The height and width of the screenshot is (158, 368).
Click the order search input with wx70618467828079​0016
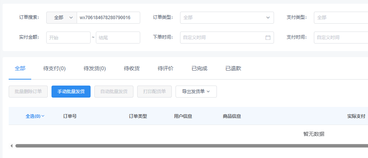(x=108, y=18)
